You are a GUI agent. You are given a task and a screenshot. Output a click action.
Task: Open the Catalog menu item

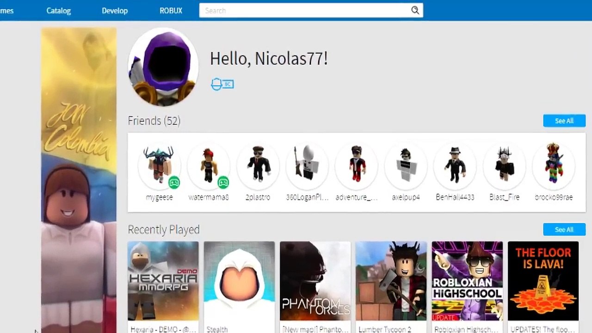tap(58, 11)
